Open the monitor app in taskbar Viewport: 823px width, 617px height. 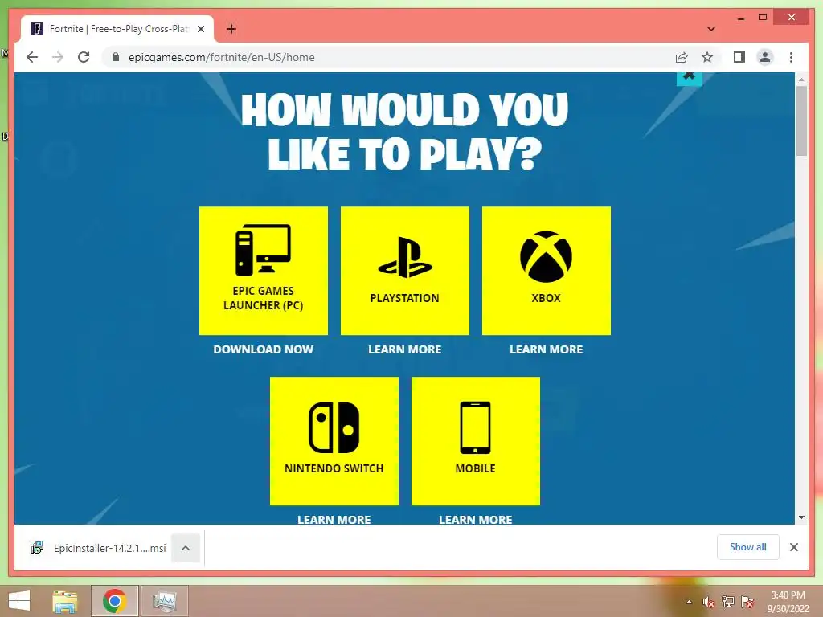click(x=164, y=601)
